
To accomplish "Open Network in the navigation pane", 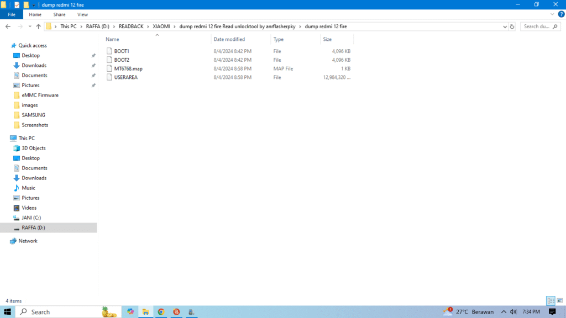I will (28, 241).
